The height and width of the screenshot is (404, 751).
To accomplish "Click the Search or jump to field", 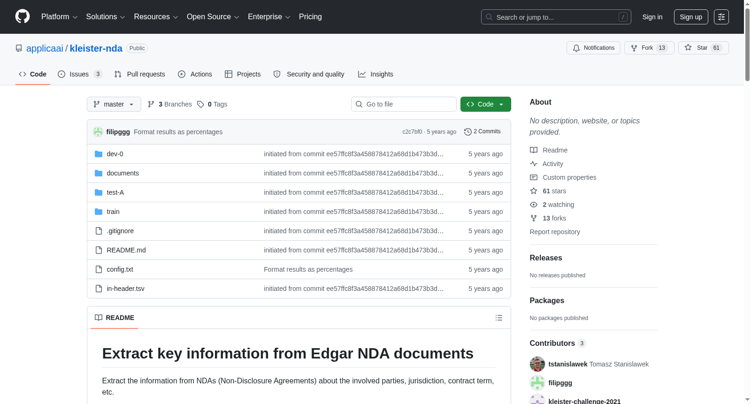I will [556, 17].
